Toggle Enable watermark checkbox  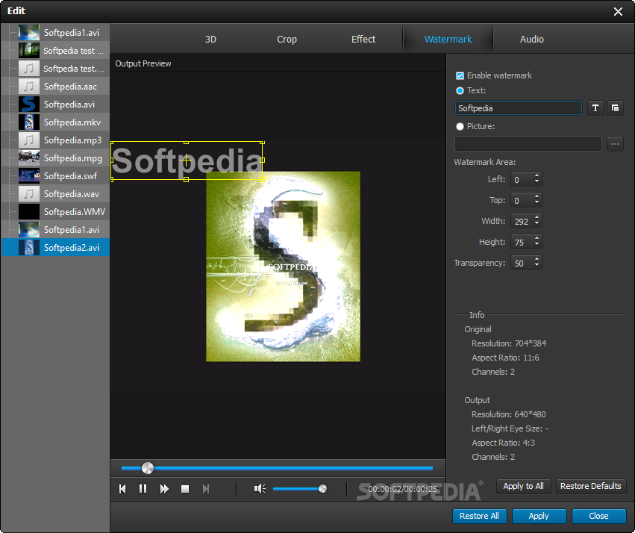[460, 75]
